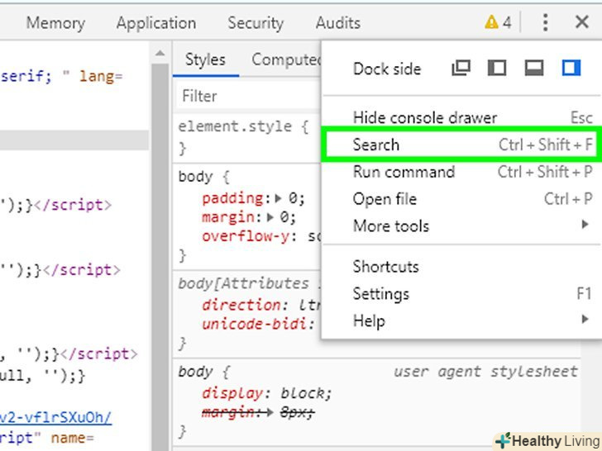Switch to the Application tab

pos(156,23)
